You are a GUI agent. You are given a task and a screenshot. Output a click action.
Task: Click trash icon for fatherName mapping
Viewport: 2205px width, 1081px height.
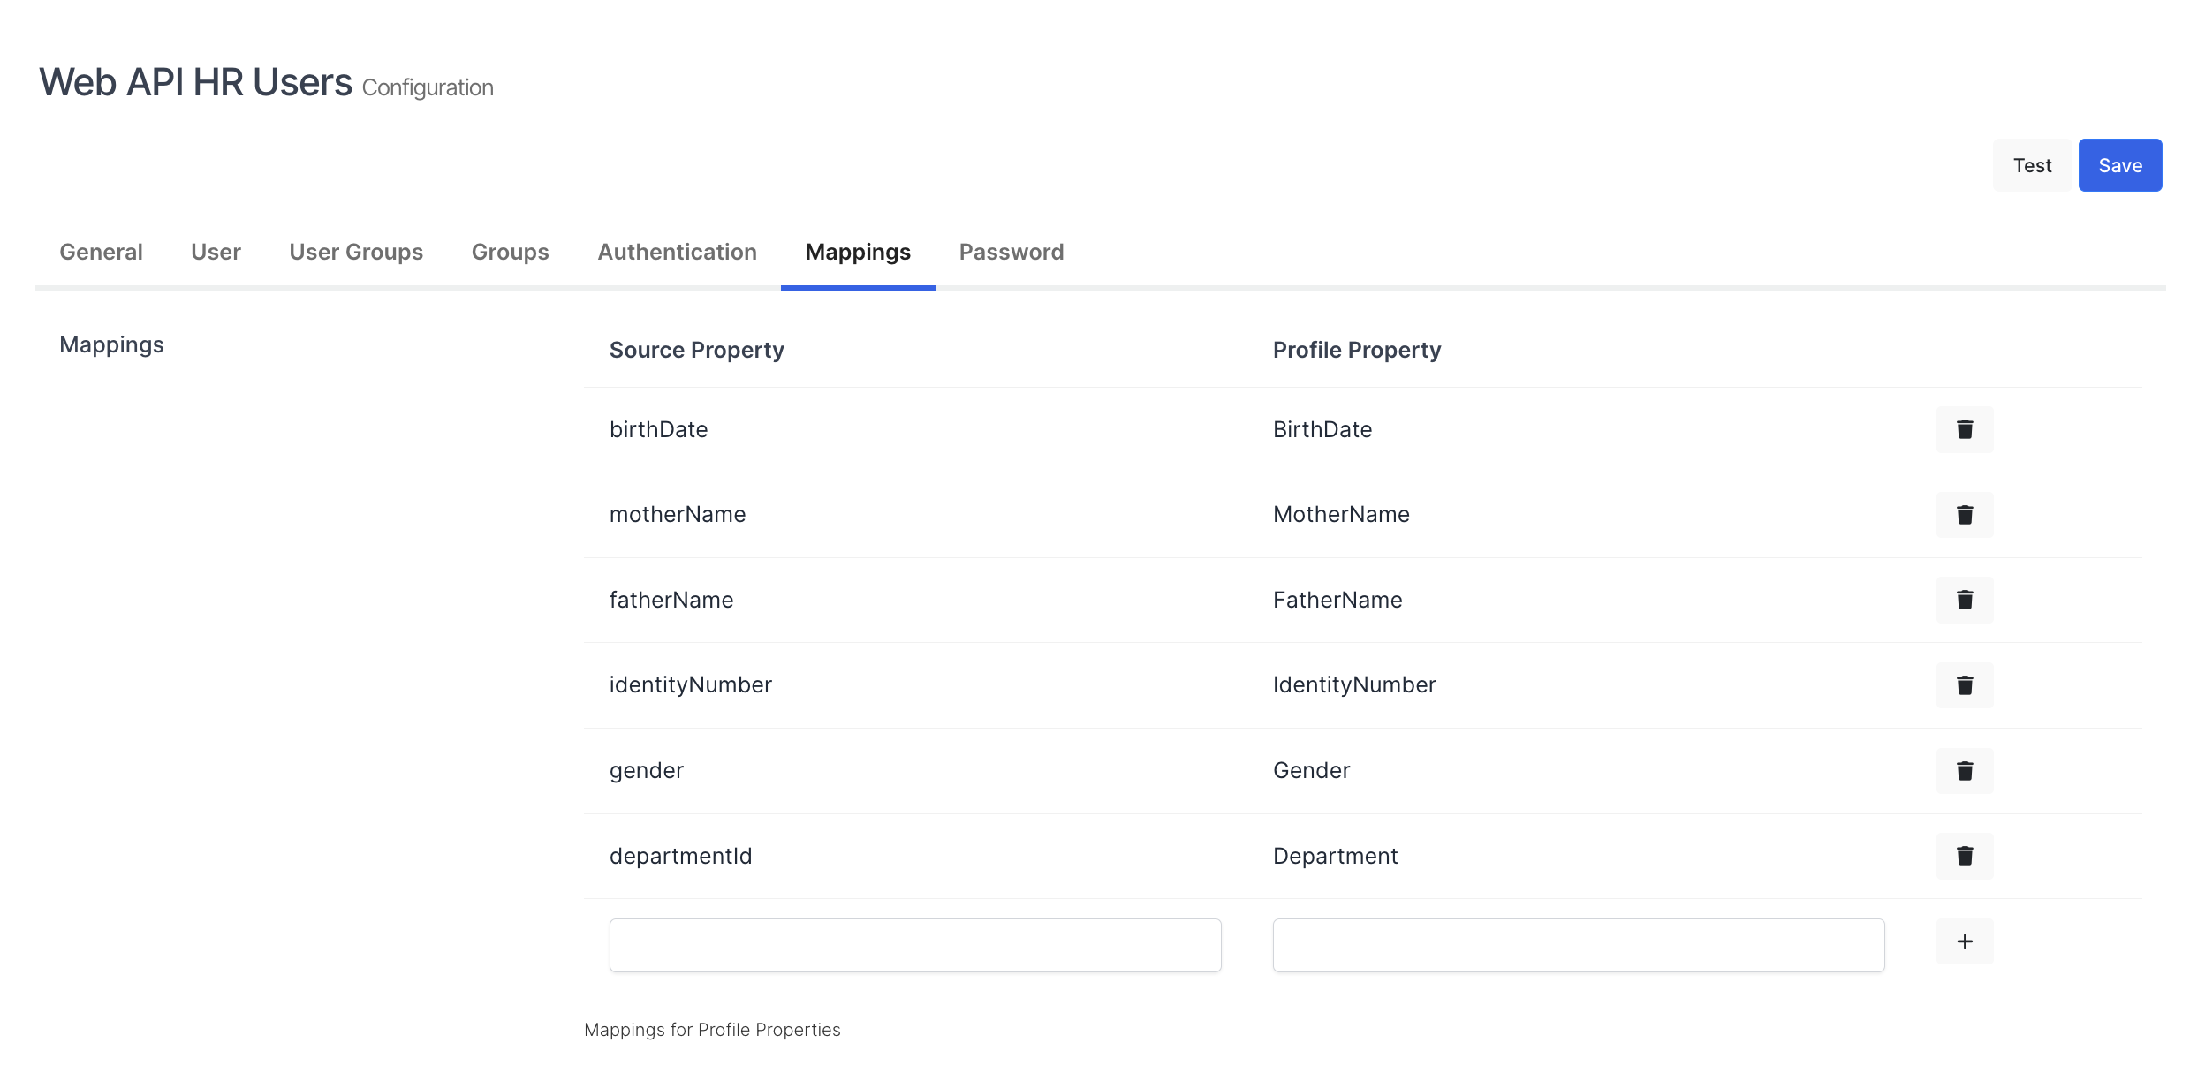click(x=1964, y=600)
